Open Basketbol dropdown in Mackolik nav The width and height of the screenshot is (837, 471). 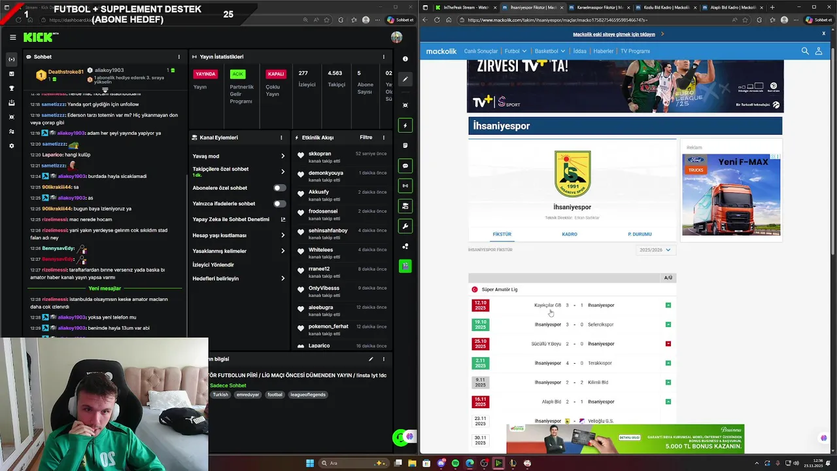click(549, 51)
